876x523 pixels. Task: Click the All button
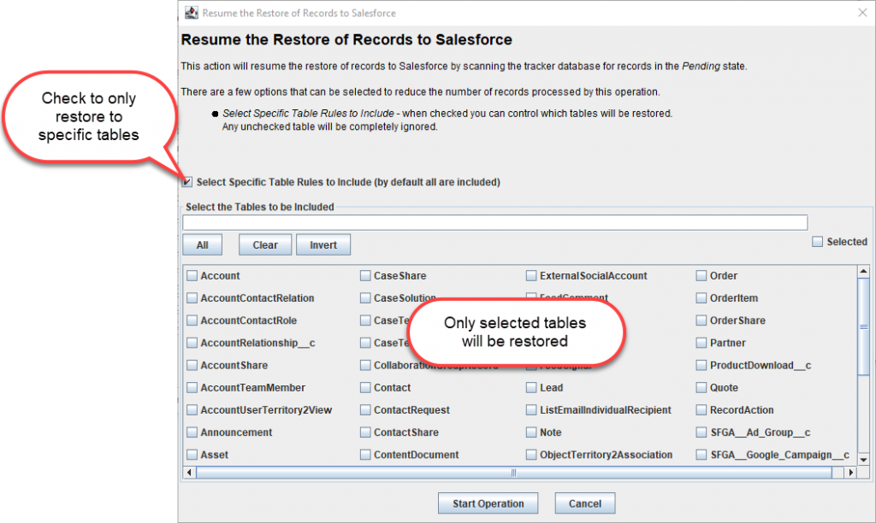(x=202, y=245)
